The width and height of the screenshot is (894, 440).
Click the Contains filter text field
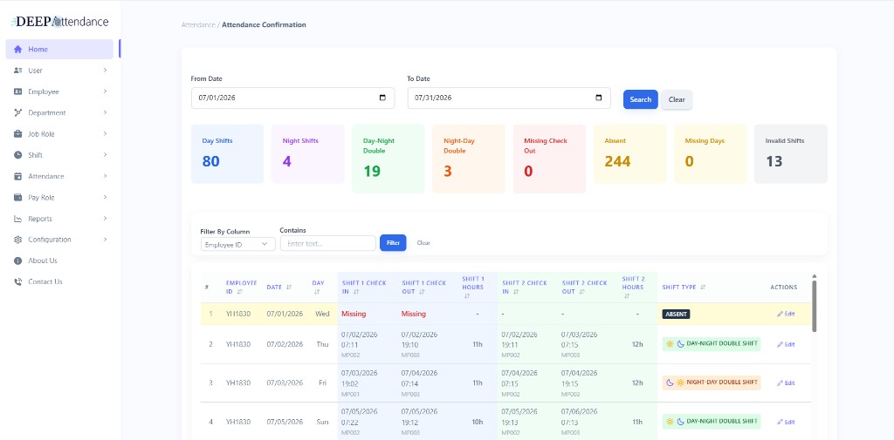(328, 243)
